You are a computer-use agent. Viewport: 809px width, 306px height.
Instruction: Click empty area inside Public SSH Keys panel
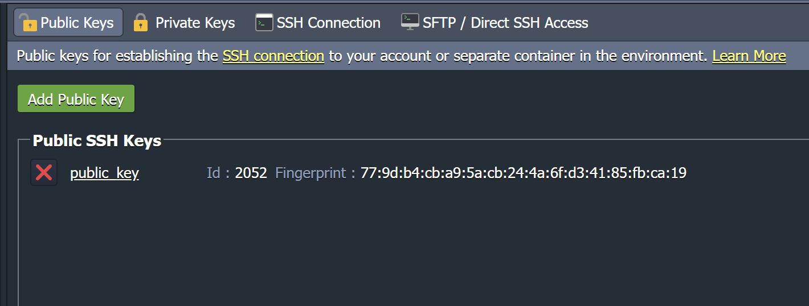tap(410, 245)
